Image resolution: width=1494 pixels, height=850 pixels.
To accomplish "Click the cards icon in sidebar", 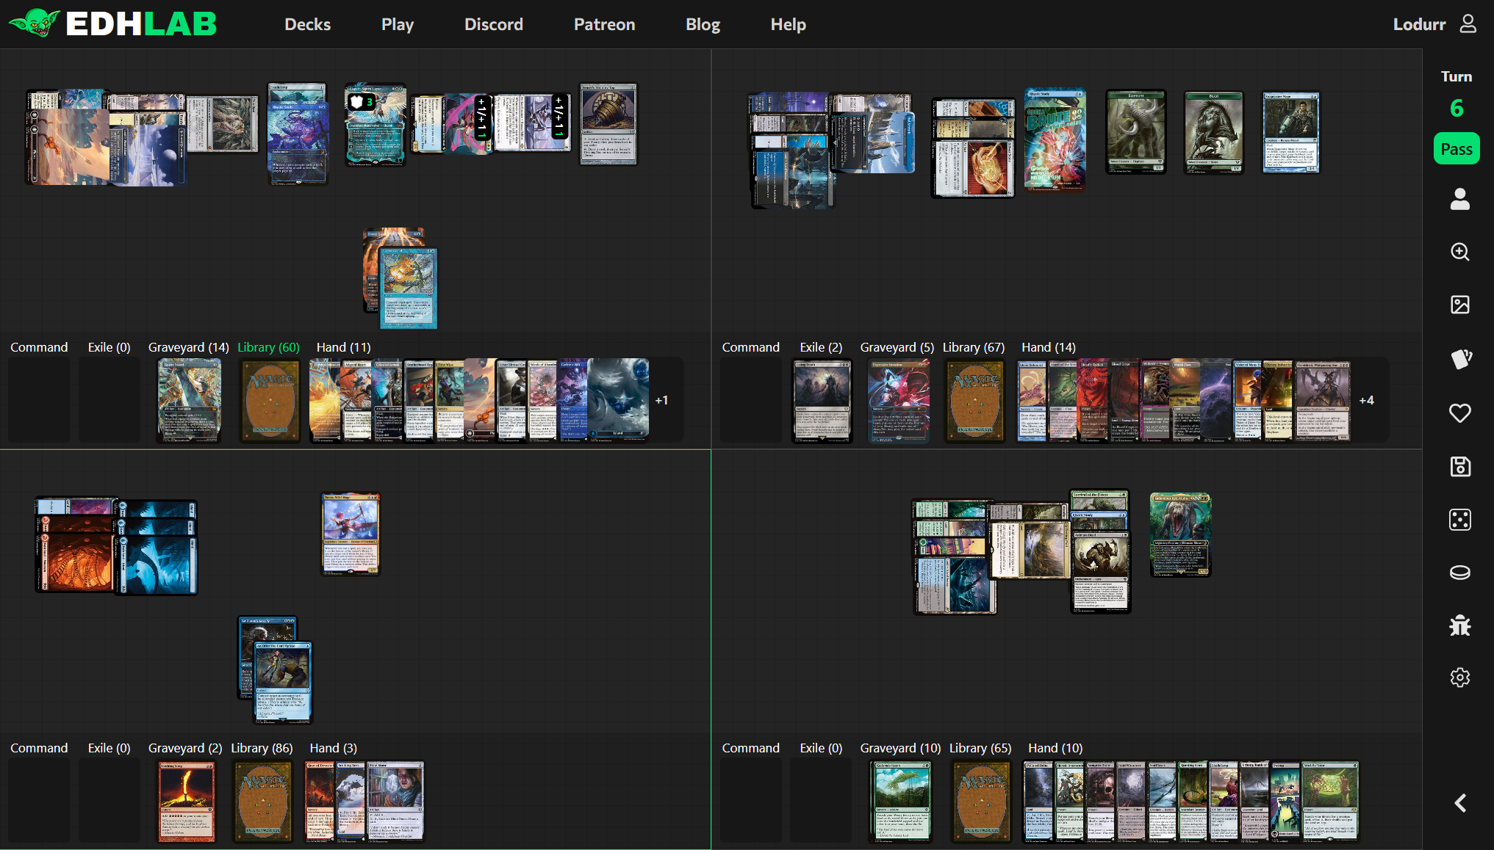I will pyautogui.click(x=1459, y=359).
